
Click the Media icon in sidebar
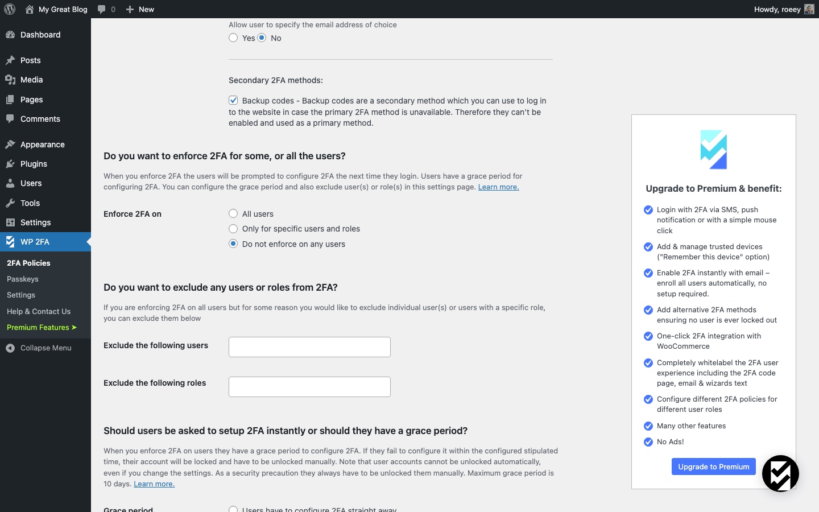pyautogui.click(x=10, y=80)
